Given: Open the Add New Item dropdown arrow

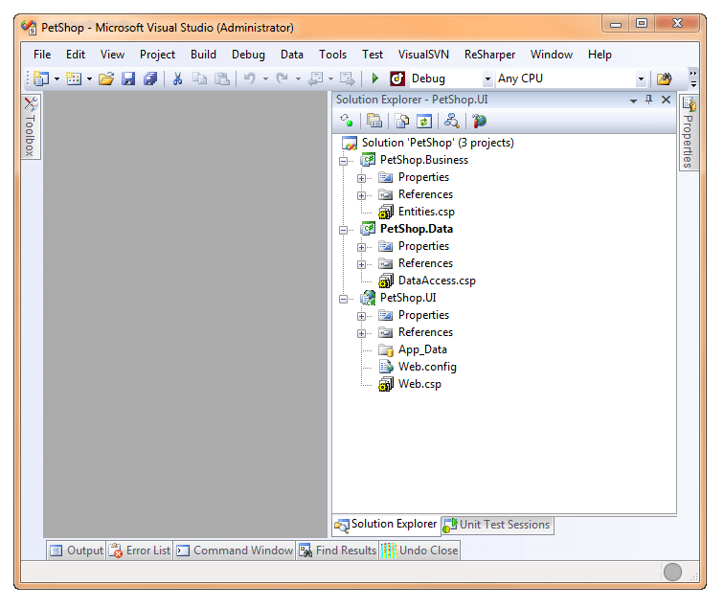Looking at the screenshot, I should click(89, 79).
